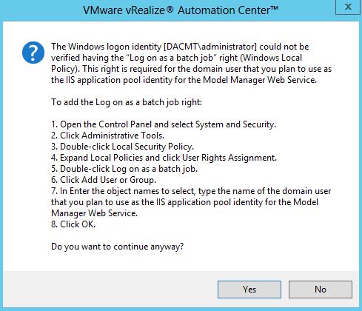Click the To add the Log on heading line
362x311 pixels.
click(127, 102)
